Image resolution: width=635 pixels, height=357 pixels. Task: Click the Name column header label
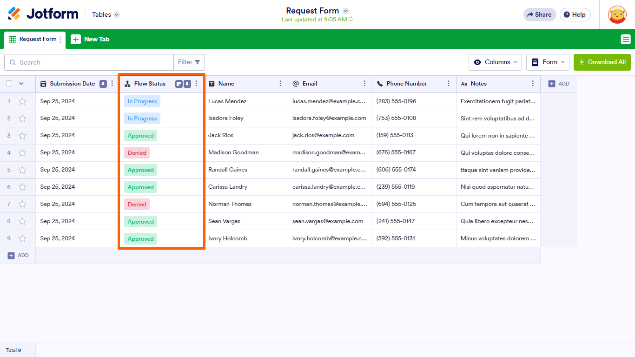[x=226, y=84]
